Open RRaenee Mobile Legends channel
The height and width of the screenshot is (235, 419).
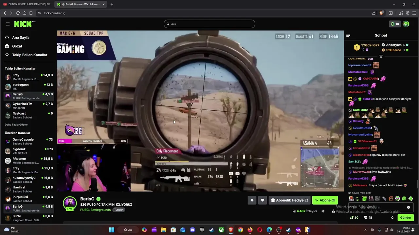[29, 161]
